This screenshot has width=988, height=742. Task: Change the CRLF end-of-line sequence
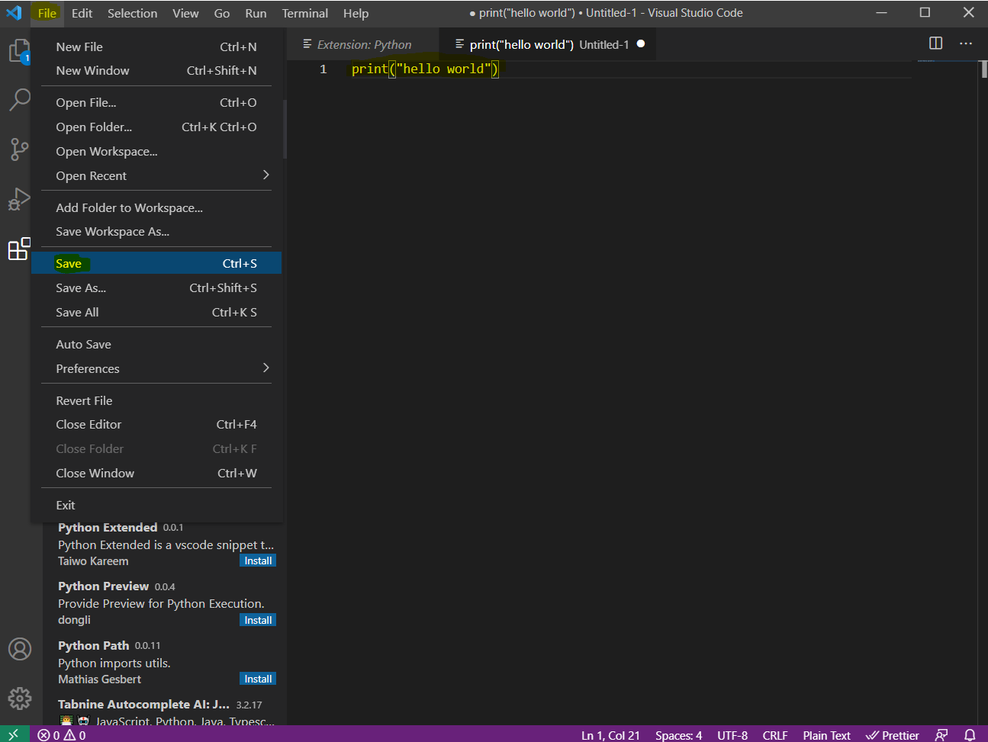(x=775, y=735)
